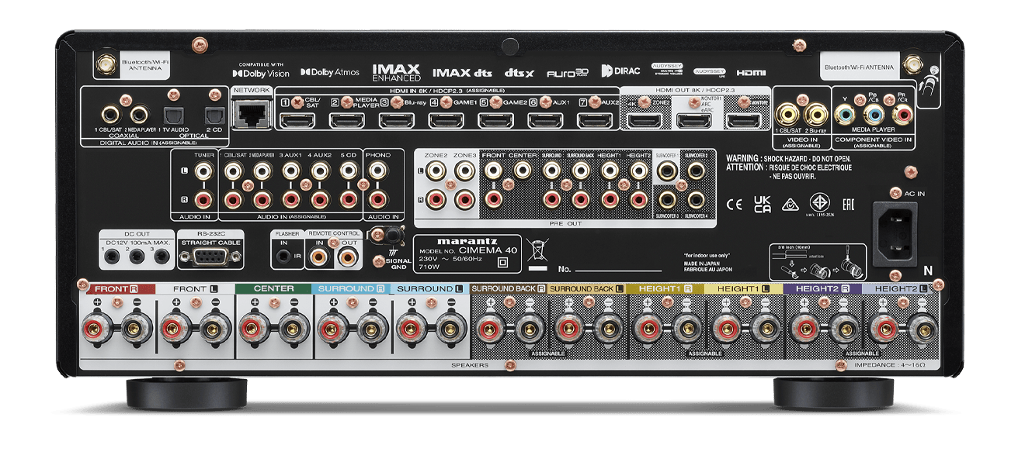The height and width of the screenshot is (462, 1025).
Task: Click the DIRAC logo
Action: pos(623,71)
